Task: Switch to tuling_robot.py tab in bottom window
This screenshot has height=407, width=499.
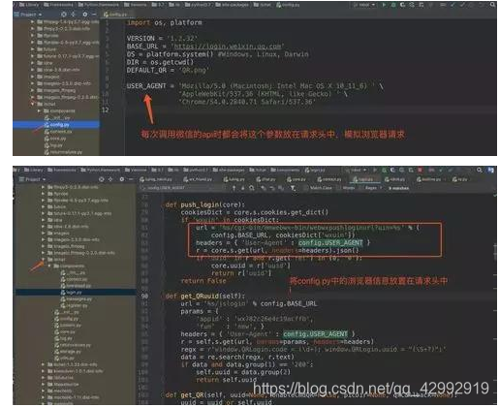Action: (156, 179)
